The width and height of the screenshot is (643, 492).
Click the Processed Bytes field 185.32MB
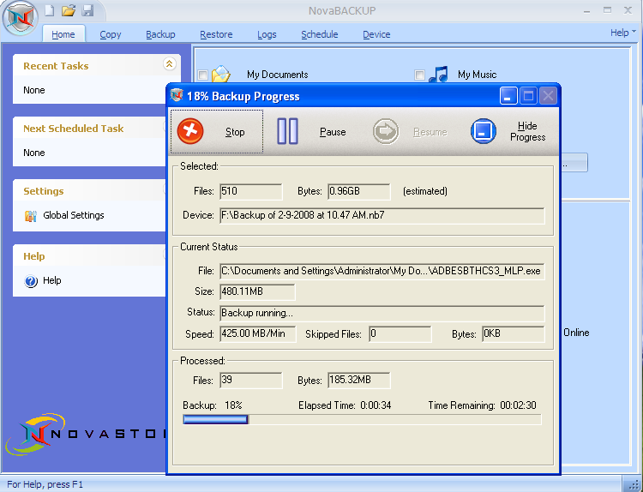pyautogui.click(x=359, y=380)
